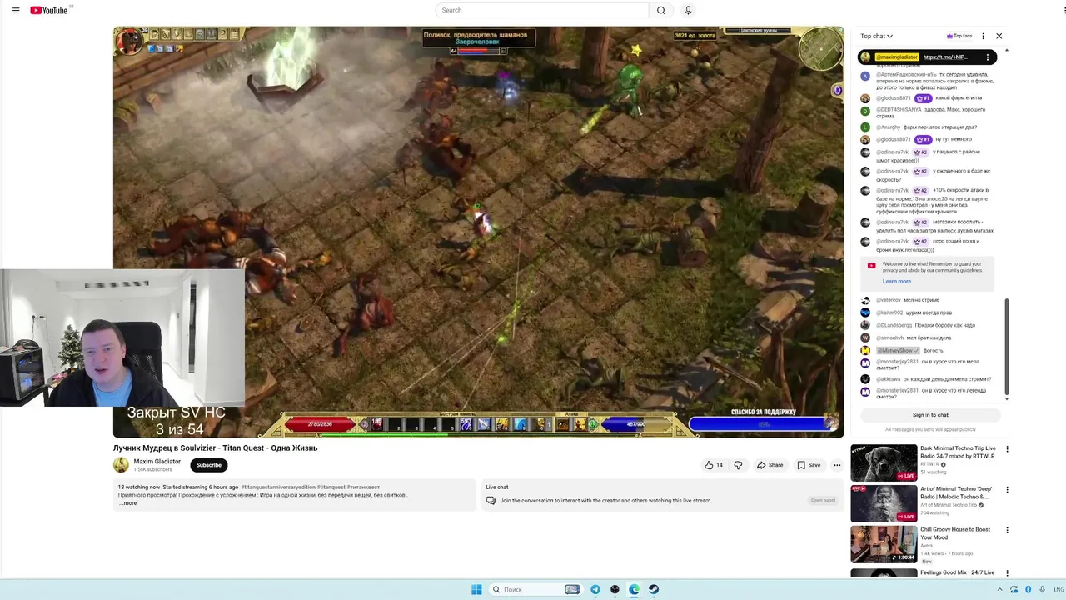Subscribe to Maxim Gladiator channel
1066x600 pixels.
click(208, 465)
